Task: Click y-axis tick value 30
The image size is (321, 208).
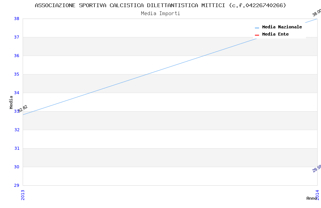Action: tap(17, 167)
